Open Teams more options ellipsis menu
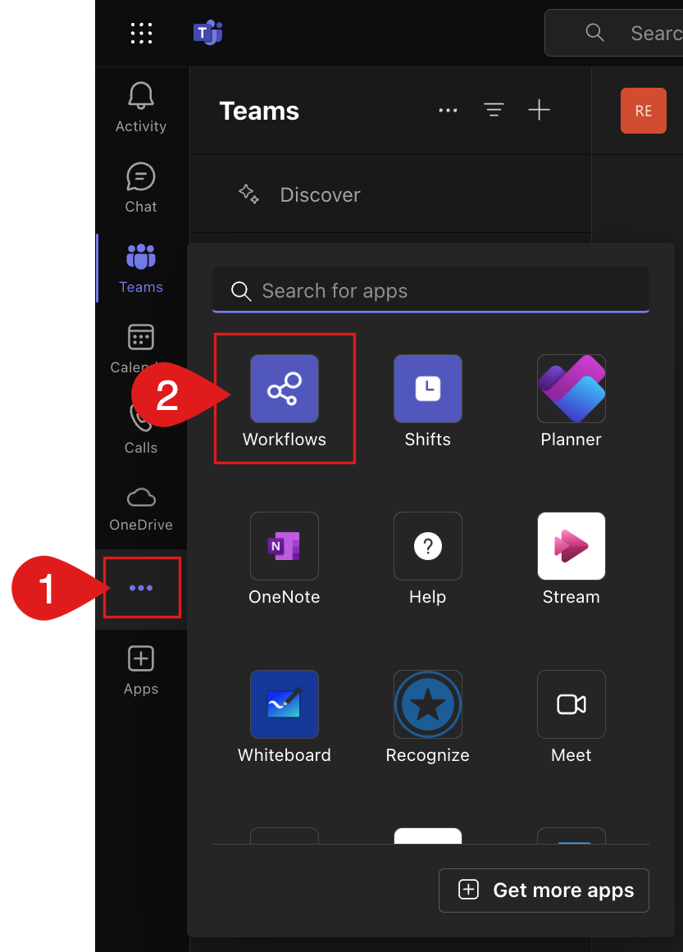Screen dimensions: 683x952 448,111
